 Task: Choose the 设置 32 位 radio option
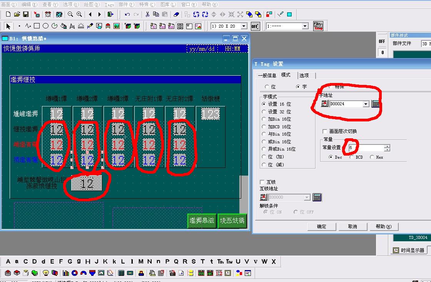[x=264, y=112]
